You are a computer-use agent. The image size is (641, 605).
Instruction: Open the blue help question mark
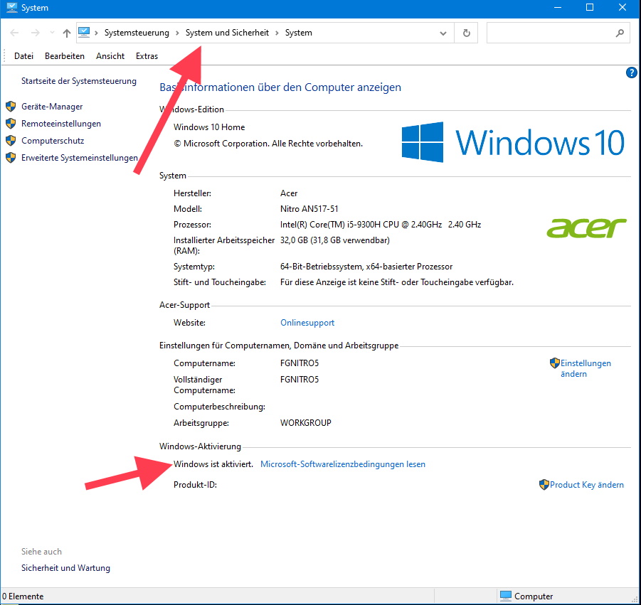pyautogui.click(x=631, y=73)
